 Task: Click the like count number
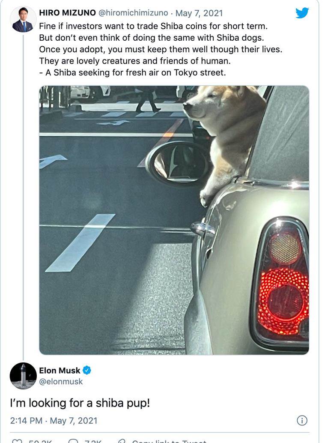pos(40,441)
